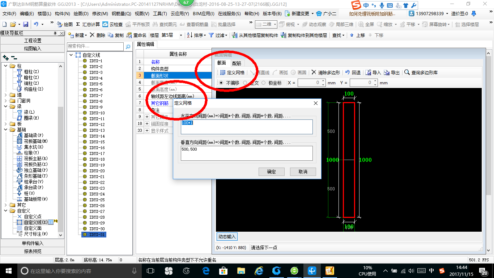Screen dimensions: 494x278
Task: Click the 动态输入 button
Action: pos(227,237)
